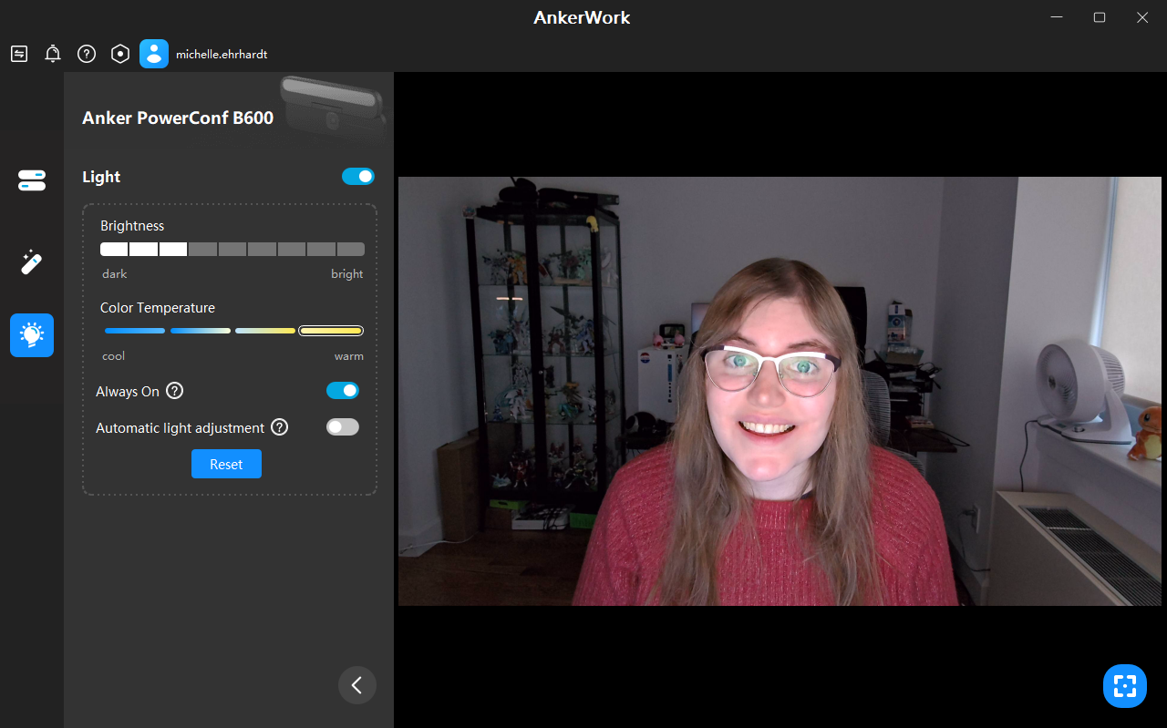Screen dimensions: 1167x728
Task: Select the light bulb sidebar tab
Action: [x=32, y=335]
